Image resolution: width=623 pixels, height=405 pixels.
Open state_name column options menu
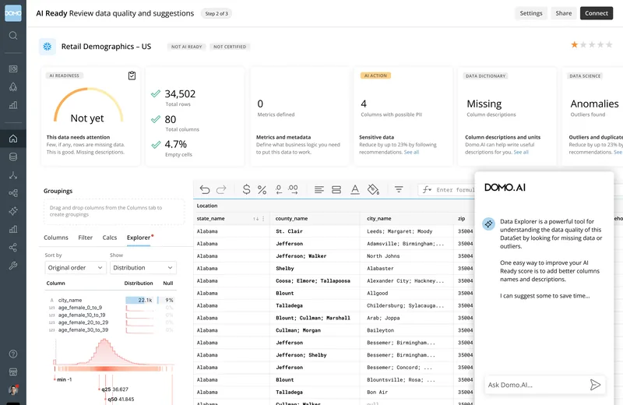tap(263, 219)
